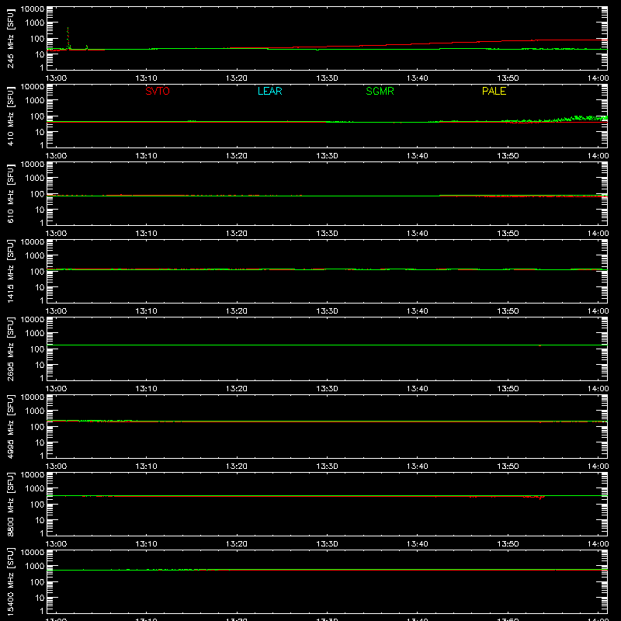Click the 14:00 tick under 245 MHz plot

pyautogui.click(x=598, y=78)
